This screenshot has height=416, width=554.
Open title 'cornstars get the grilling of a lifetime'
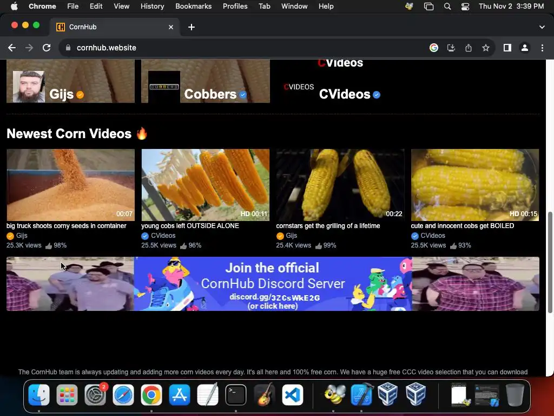pos(328,226)
